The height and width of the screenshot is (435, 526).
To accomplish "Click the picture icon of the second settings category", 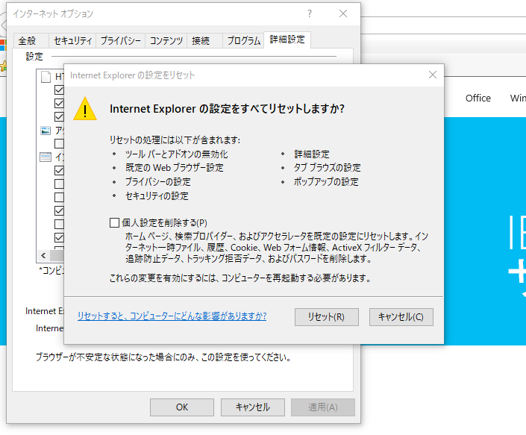I will (x=46, y=131).
